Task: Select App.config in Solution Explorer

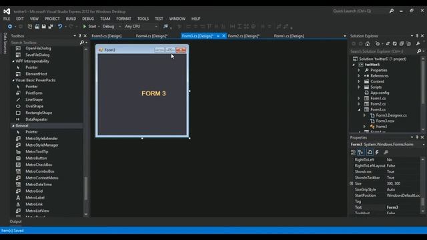Action: point(380,93)
